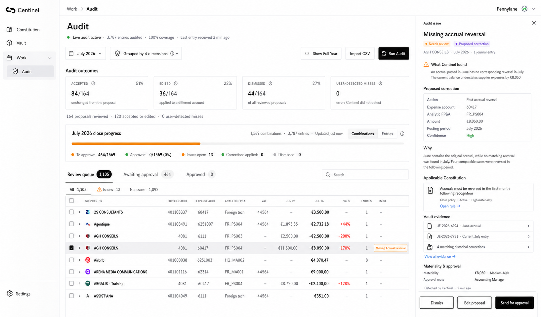Image resolution: width=541 pixels, height=317 pixels.
Task: Filter by No issues tab
Action: 144,190
